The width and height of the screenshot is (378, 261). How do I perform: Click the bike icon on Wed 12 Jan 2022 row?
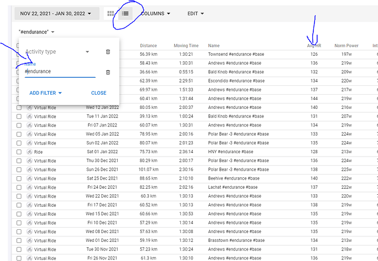coord(29,108)
